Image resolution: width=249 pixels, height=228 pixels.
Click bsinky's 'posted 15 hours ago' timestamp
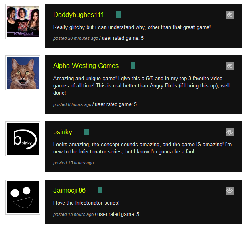pos(73,163)
